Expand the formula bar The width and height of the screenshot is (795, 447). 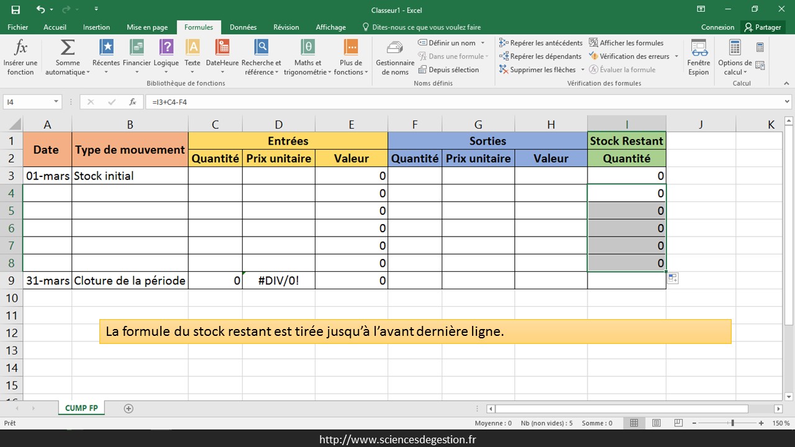pyautogui.click(x=788, y=102)
